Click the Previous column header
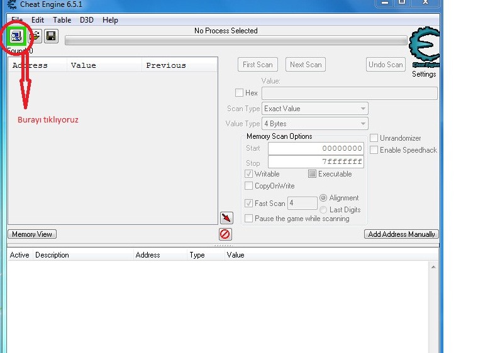Image resolution: width=483 pixels, height=353 pixels. (180, 65)
